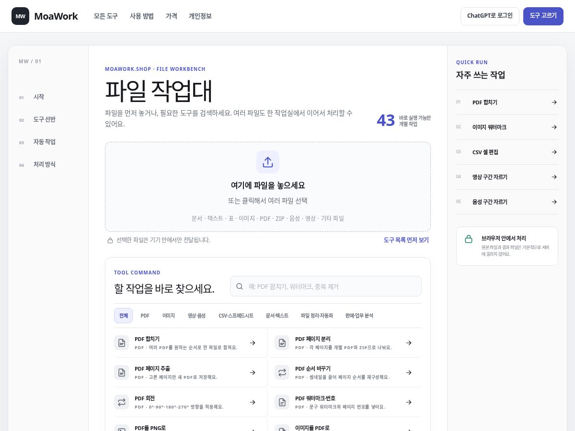Click the MW logo icon
575x431 pixels.
click(20, 16)
